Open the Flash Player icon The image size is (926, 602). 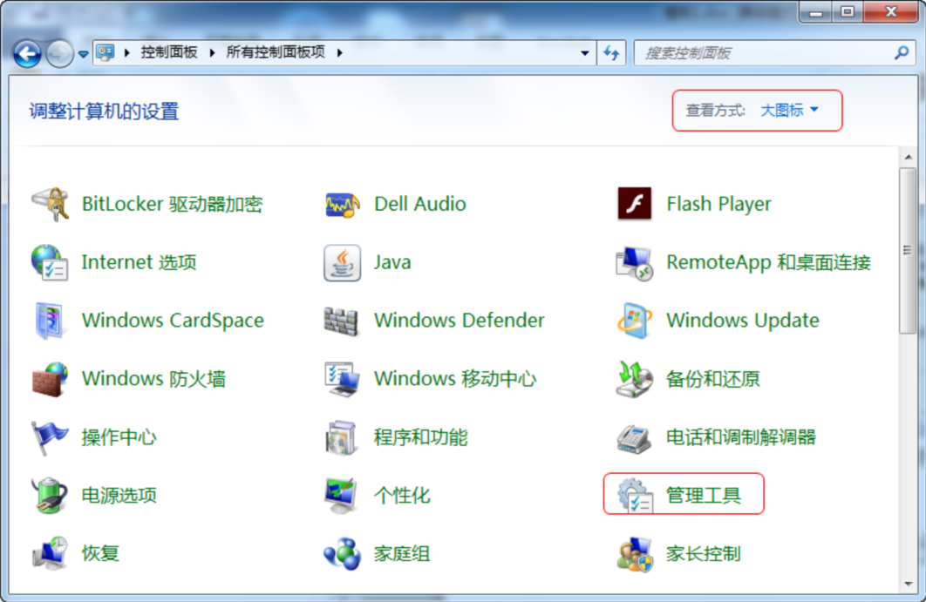click(x=634, y=204)
